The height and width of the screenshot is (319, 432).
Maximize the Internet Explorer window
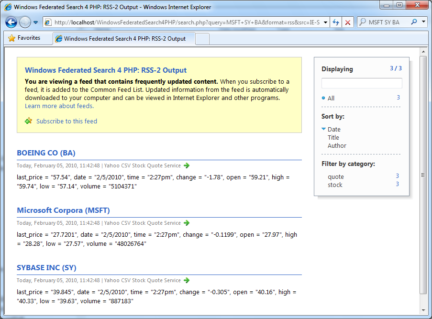click(x=399, y=5)
